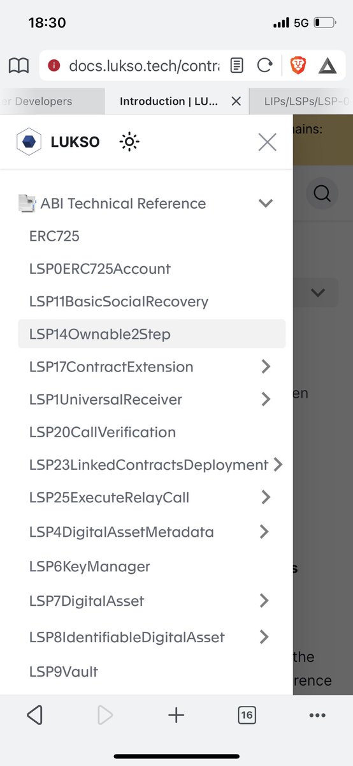Open a new tab with plus icon
The image size is (353, 766).
pos(176,715)
